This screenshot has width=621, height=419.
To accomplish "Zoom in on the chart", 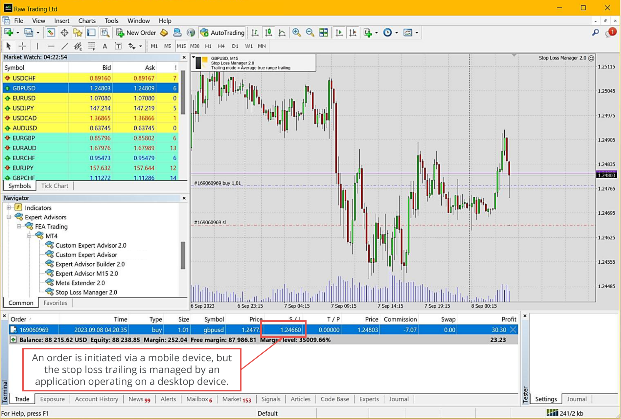I will pyautogui.click(x=296, y=33).
